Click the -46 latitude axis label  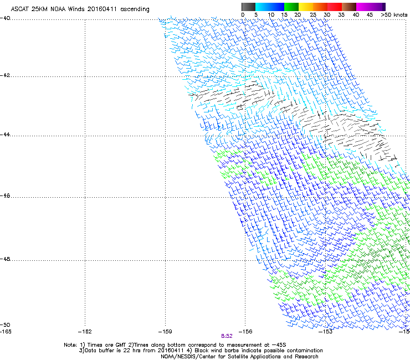click(x=5, y=196)
